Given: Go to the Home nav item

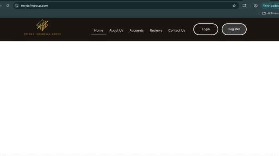Looking at the screenshot, I should [x=99, y=30].
